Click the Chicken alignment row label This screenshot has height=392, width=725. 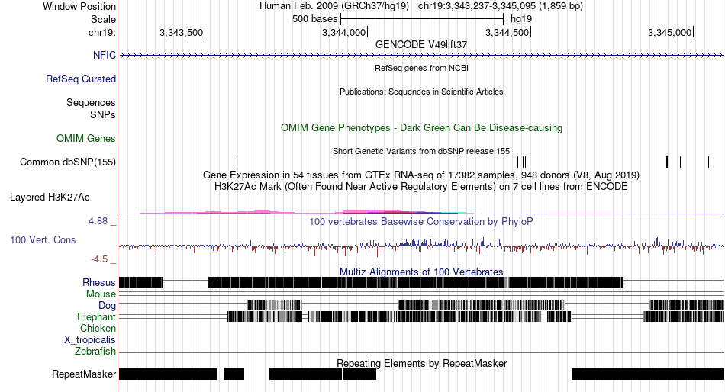pyautogui.click(x=98, y=328)
